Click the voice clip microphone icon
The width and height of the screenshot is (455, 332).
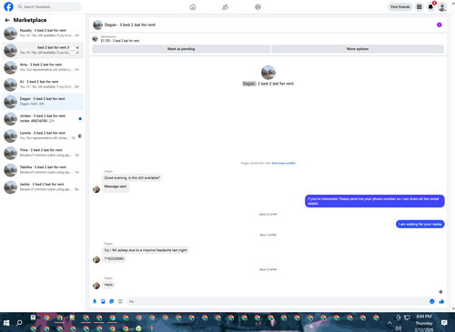pyautogui.click(x=95, y=301)
